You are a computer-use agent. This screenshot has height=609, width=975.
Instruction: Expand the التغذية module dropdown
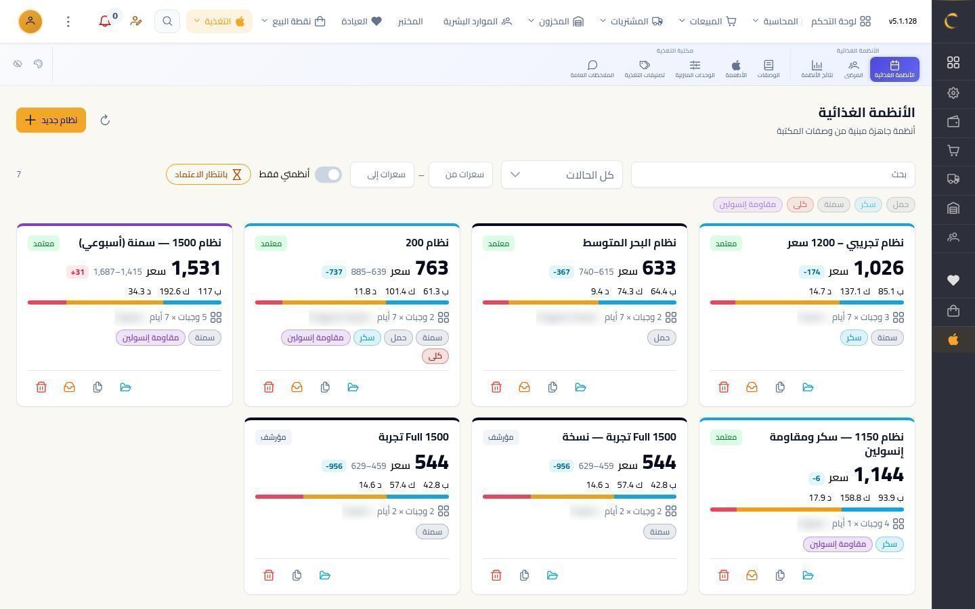tap(219, 22)
